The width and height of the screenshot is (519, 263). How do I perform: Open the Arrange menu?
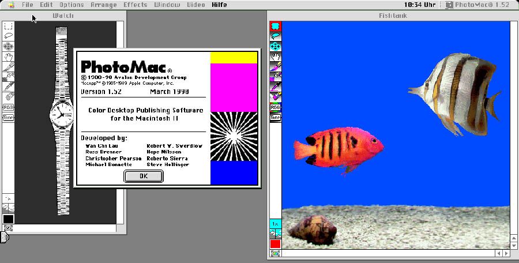tap(103, 5)
